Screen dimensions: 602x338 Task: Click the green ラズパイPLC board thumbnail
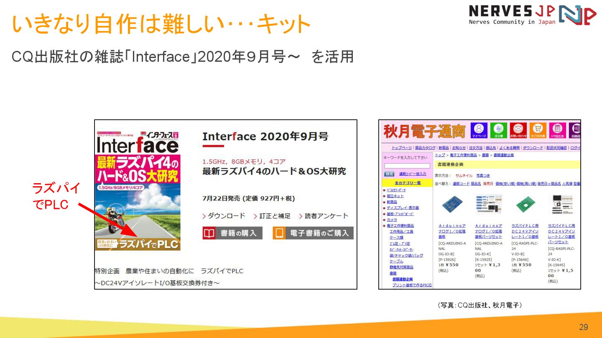pyautogui.click(x=525, y=205)
